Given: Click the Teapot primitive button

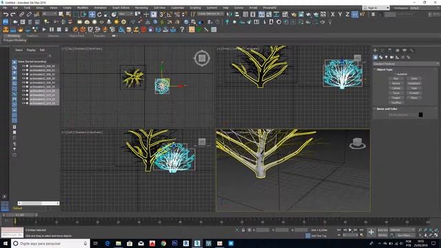Looking at the screenshot, I should click(396, 98).
